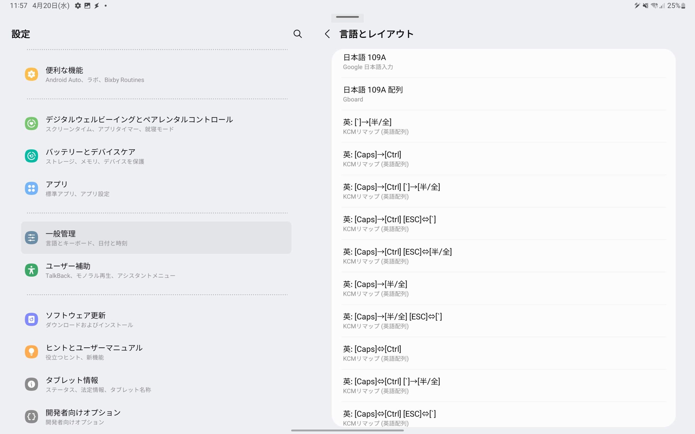Tap the ソフトウェア更新 purple update icon
The height and width of the screenshot is (434, 695).
coord(31,319)
